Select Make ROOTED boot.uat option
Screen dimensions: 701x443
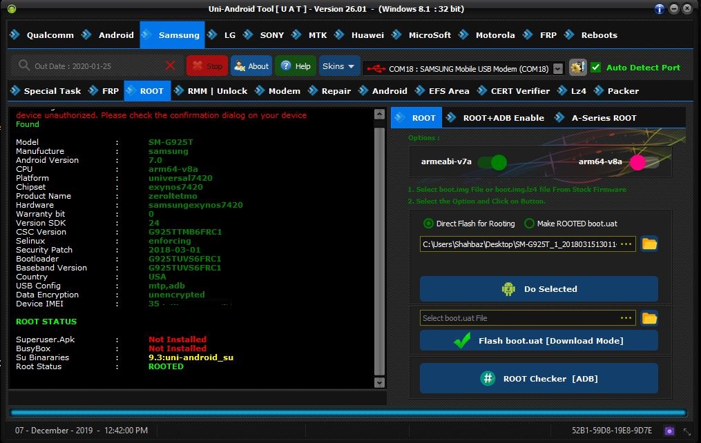[x=529, y=224]
